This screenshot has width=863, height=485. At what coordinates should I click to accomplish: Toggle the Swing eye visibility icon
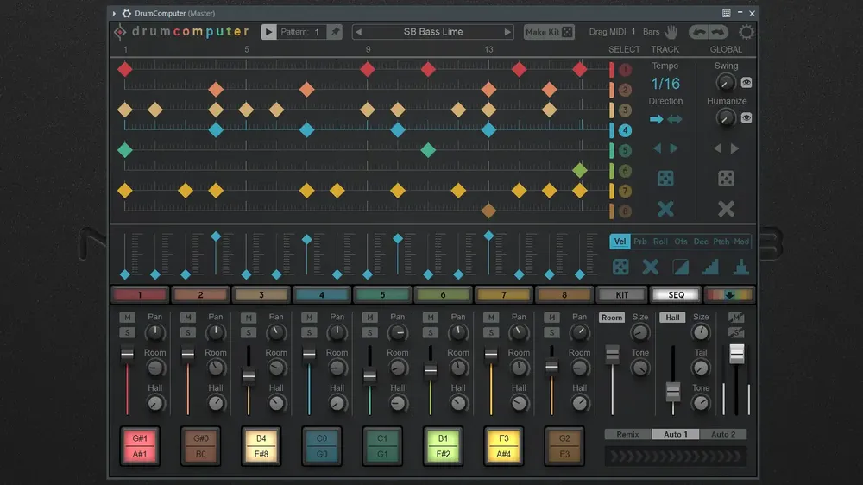point(746,83)
